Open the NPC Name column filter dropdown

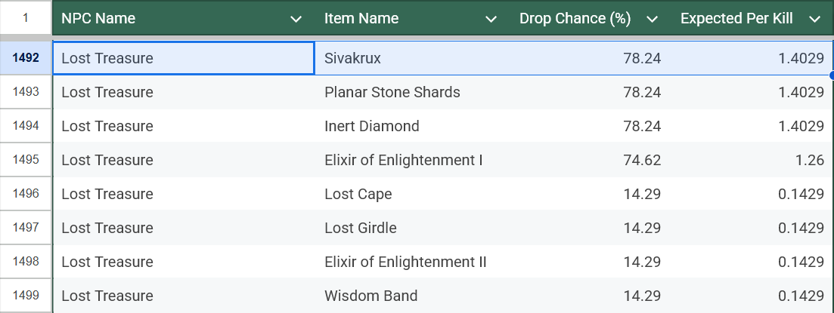pos(296,19)
